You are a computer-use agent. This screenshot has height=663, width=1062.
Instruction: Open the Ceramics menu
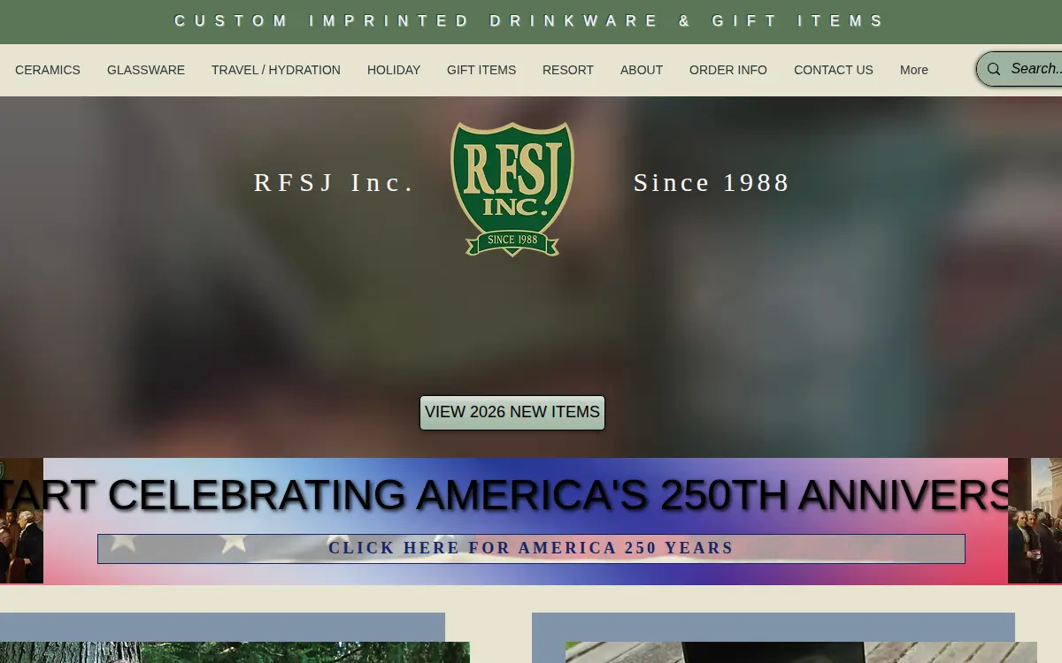point(48,70)
